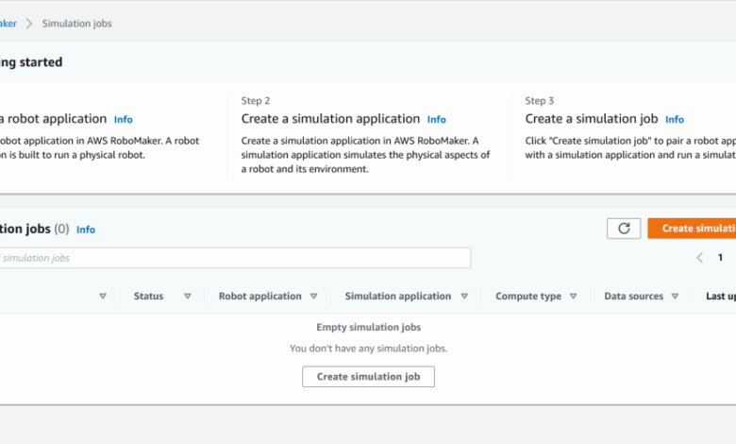736x444 pixels.
Task: Go to previous page arrow
Action: (699, 258)
